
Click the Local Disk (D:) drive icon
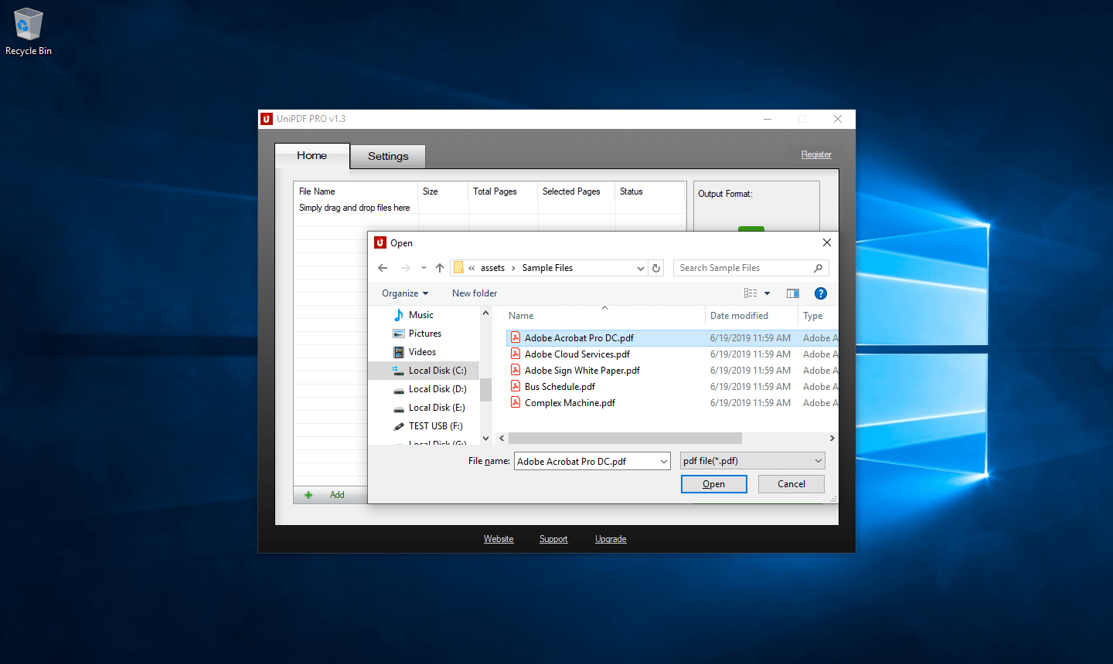(399, 389)
